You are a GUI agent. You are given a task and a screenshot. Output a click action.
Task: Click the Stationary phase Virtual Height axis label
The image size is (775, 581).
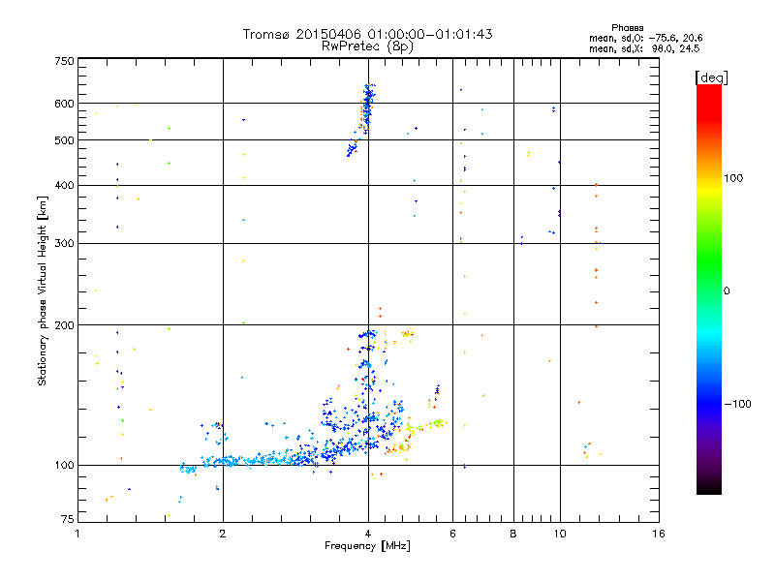point(43,290)
